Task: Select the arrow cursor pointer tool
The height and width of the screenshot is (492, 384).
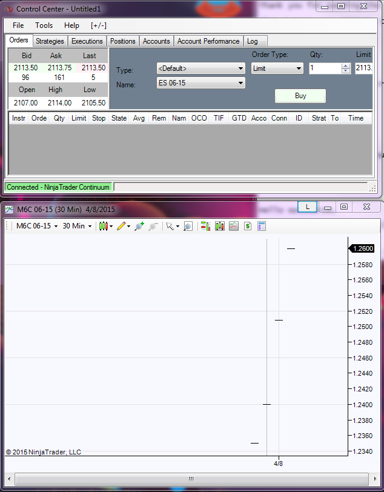Action: click(x=170, y=226)
